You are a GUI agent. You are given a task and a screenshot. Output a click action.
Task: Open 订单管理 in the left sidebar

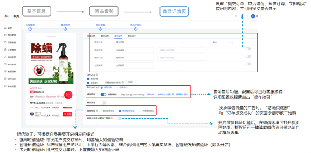pos(10,50)
